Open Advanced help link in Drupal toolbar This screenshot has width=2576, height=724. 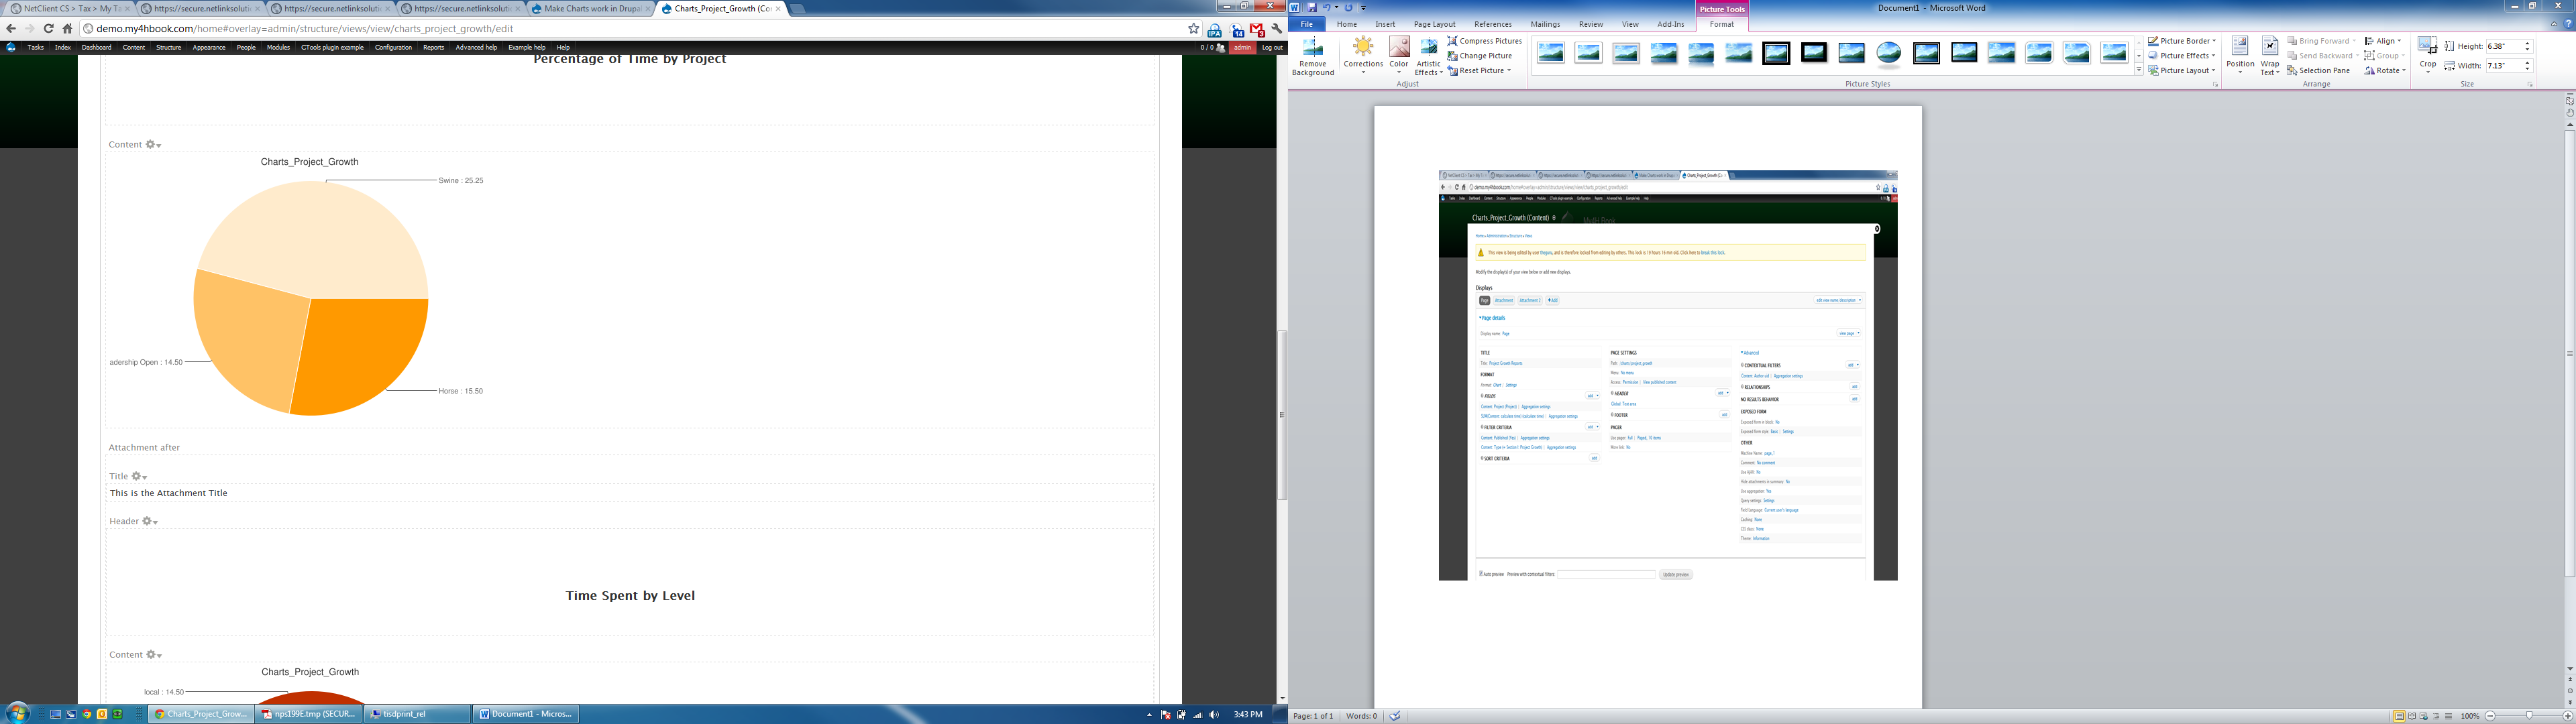tap(476, 47)
